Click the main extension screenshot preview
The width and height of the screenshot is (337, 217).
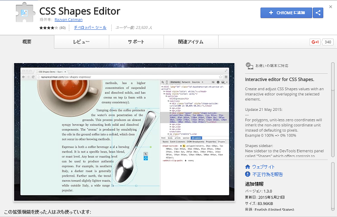pyautogui.click(x=124, y=132)
